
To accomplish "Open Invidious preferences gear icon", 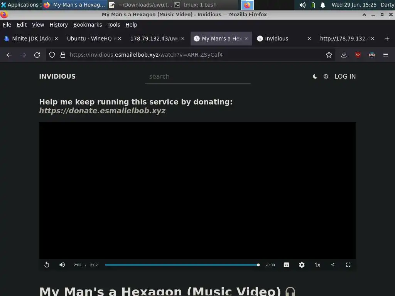I will tap(326, 76).
